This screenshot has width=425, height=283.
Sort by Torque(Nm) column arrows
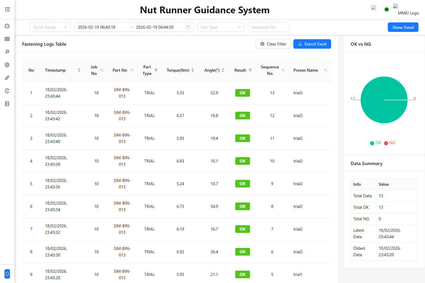tap(193, 70)
